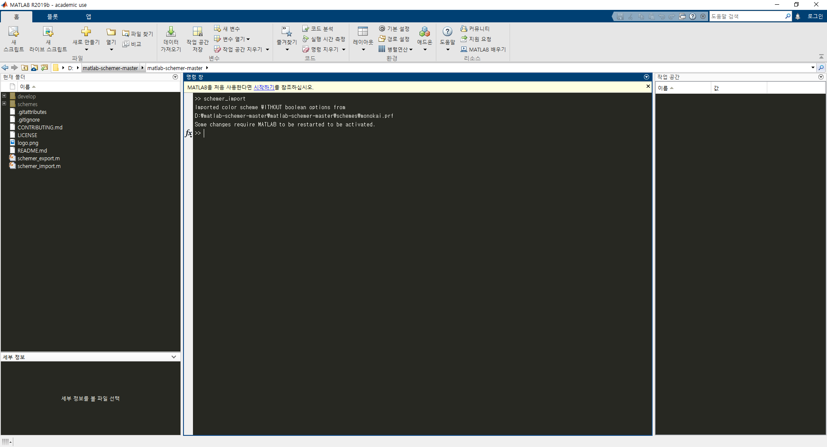827x447 pixels.
Task: Click Run and Time (실행 시간 측정)
Action: pos(324,39)
